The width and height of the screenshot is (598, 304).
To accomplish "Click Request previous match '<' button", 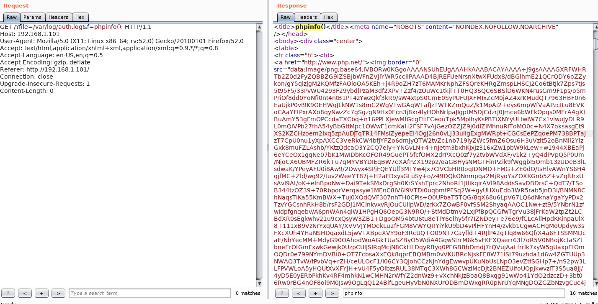I will tap(25, 293).
